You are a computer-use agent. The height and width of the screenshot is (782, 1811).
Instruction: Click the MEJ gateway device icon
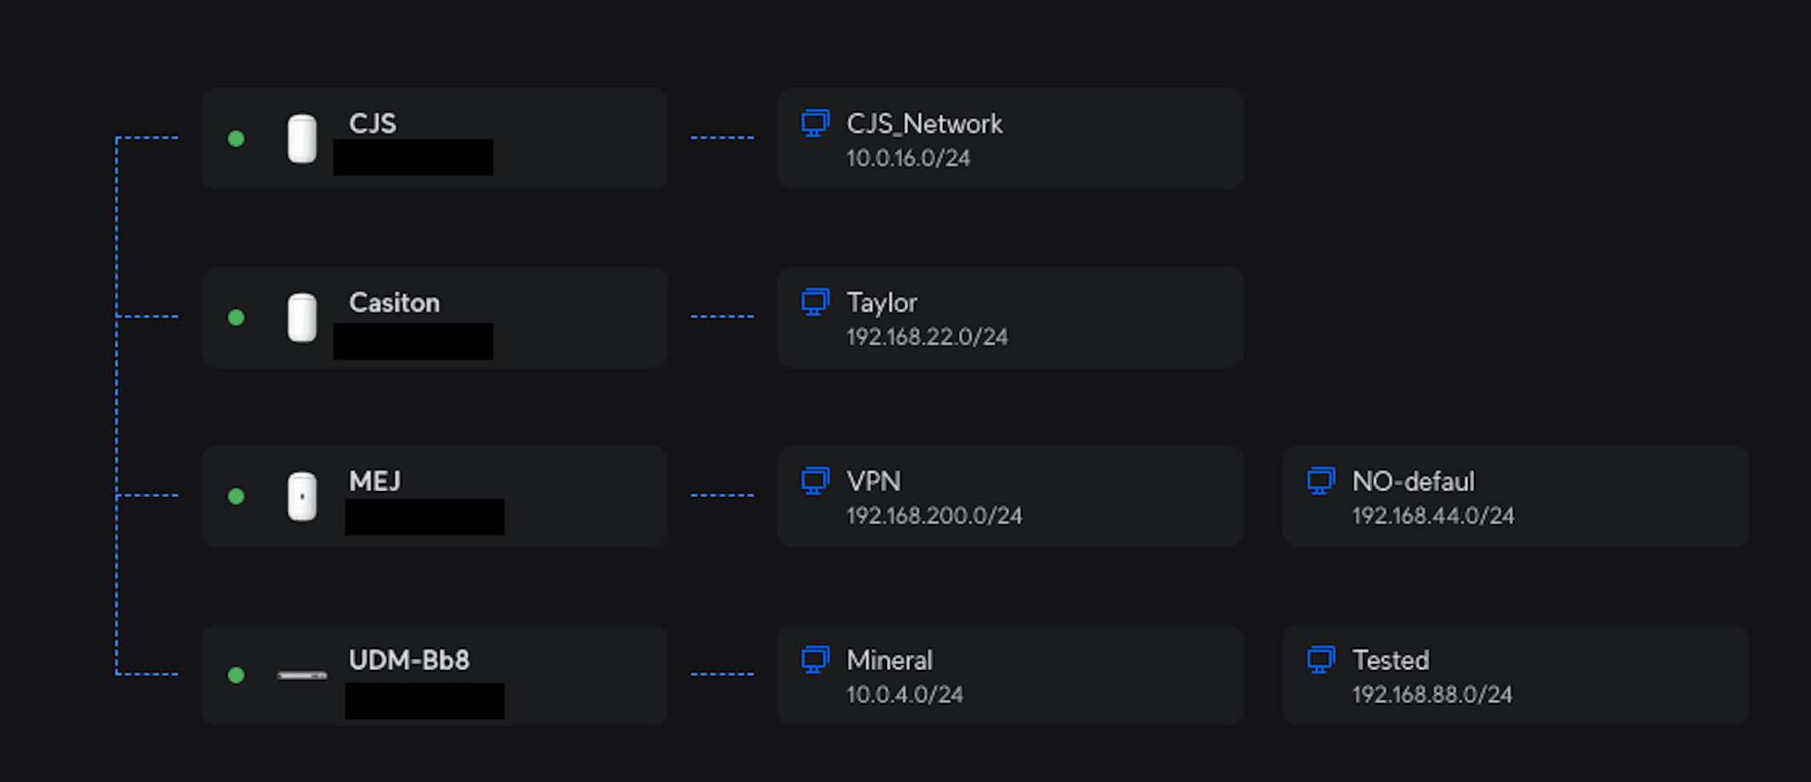(302, 496)
